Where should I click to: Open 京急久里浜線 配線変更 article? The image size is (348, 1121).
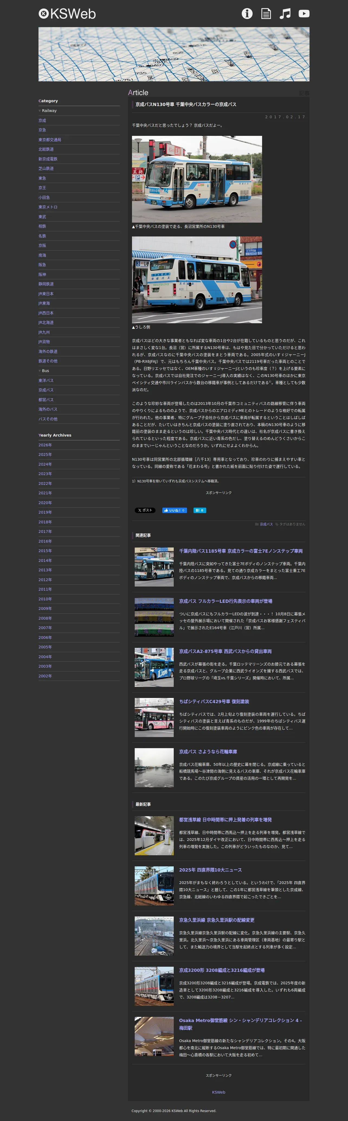217,920
